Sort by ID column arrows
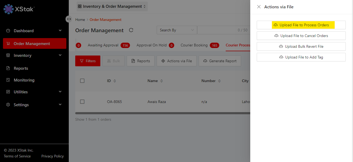The image size is (353, 162). pyautogui.click(x=115, y=81)
